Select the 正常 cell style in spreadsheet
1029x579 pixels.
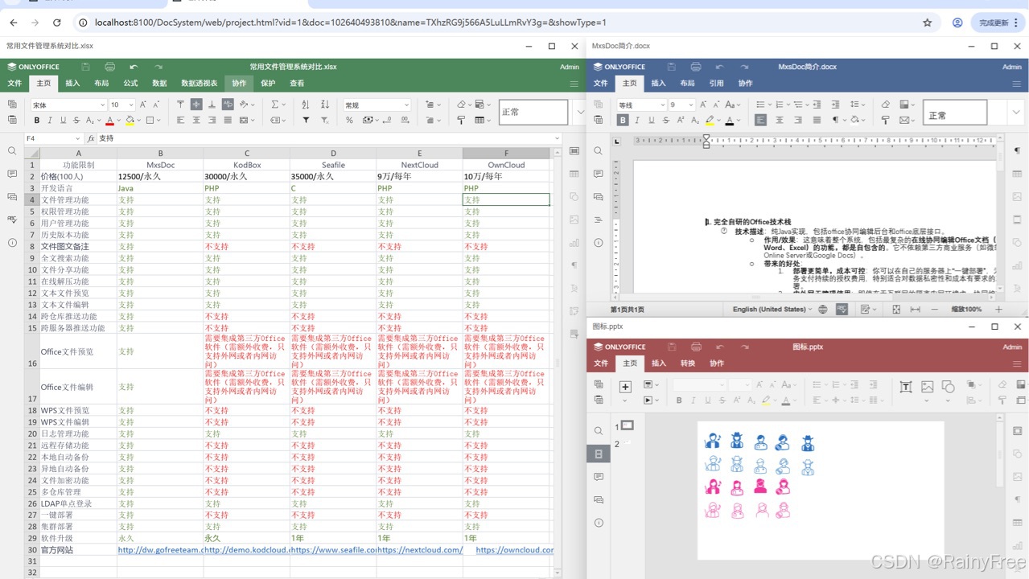[534, 113]
